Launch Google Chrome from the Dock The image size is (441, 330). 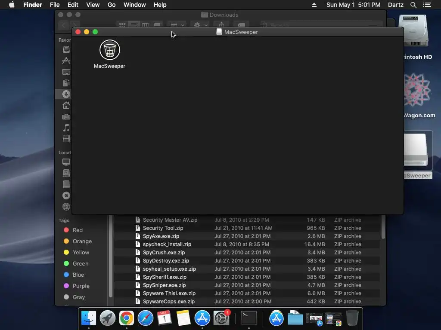(x=127, y=318)
